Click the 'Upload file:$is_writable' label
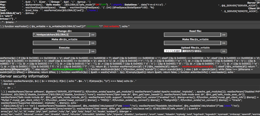 coord(195,48)
